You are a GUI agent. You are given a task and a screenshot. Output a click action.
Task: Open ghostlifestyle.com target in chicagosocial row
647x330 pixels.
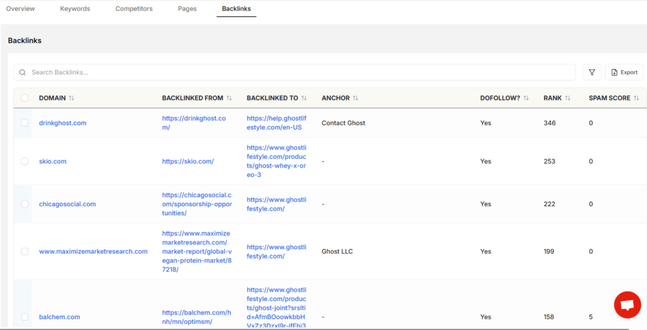point(277,204)
